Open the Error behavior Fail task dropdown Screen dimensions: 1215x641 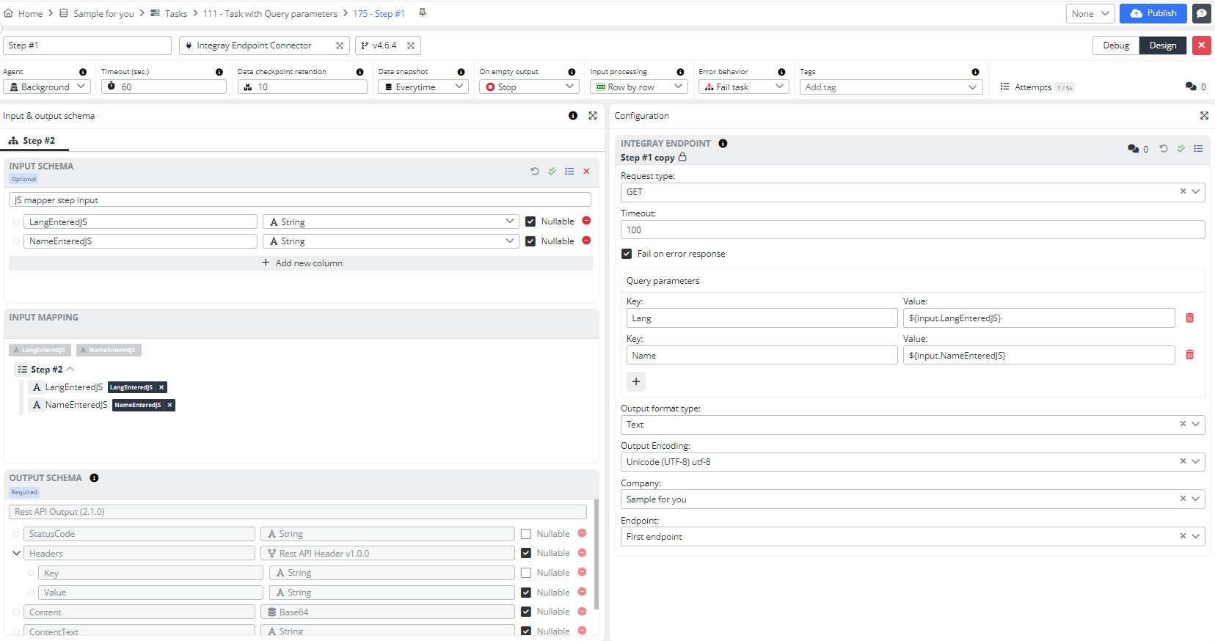tap(742, 87)
